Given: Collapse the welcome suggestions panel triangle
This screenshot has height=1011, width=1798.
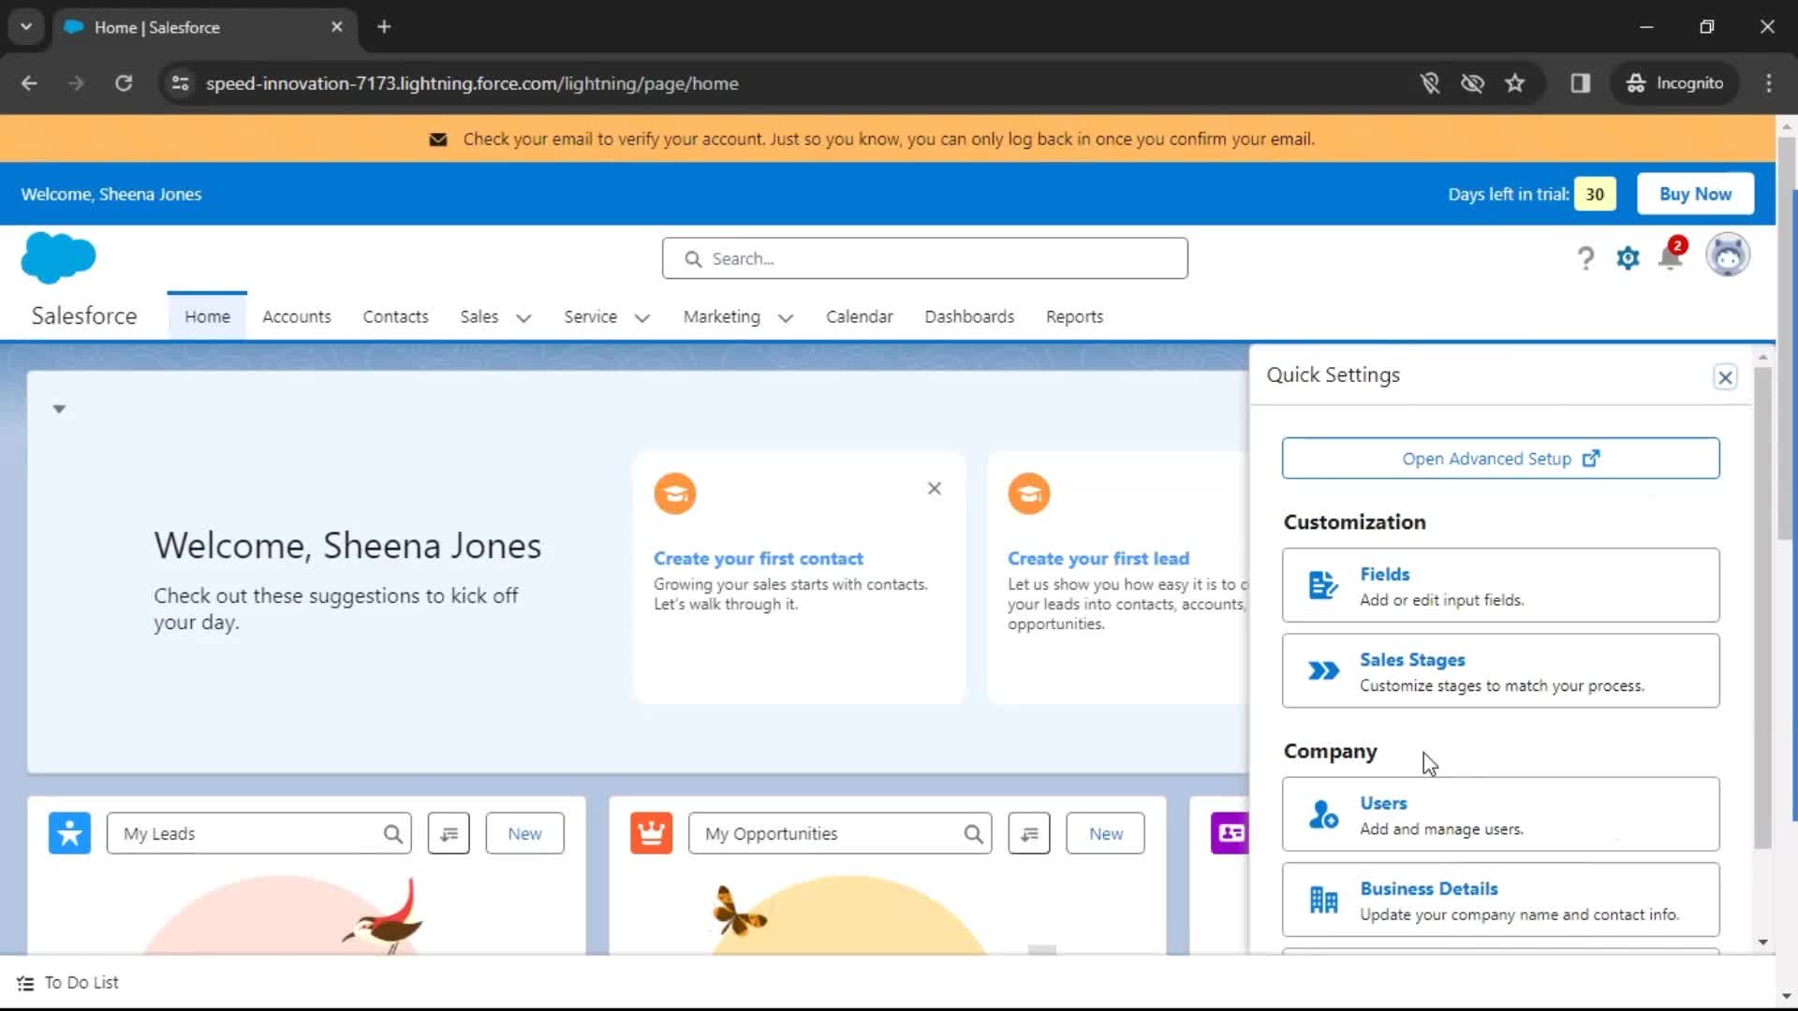Looking at the screenshot, I should pyautogui.click(x=59, y=409).
